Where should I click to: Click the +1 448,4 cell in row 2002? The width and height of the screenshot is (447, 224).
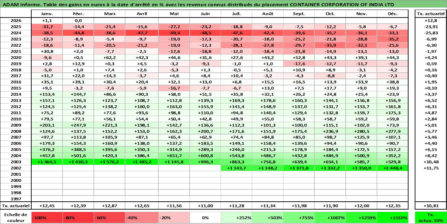tap(393, 168)
